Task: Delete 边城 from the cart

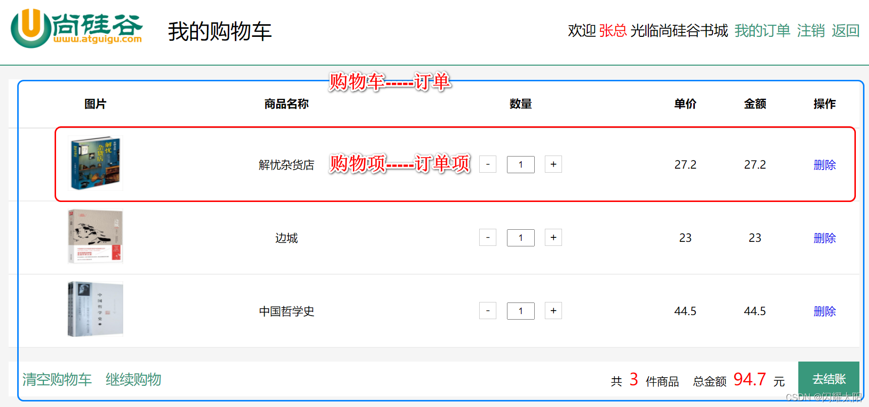Action: [825, 238]
